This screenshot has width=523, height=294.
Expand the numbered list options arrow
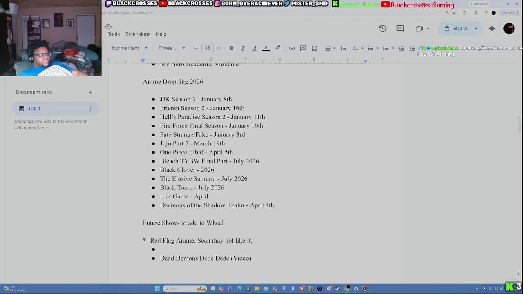(393, 48)
